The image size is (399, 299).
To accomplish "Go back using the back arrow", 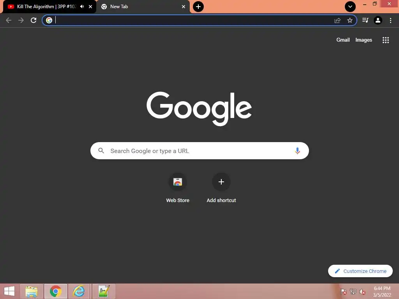I will (x=9, y=20).
